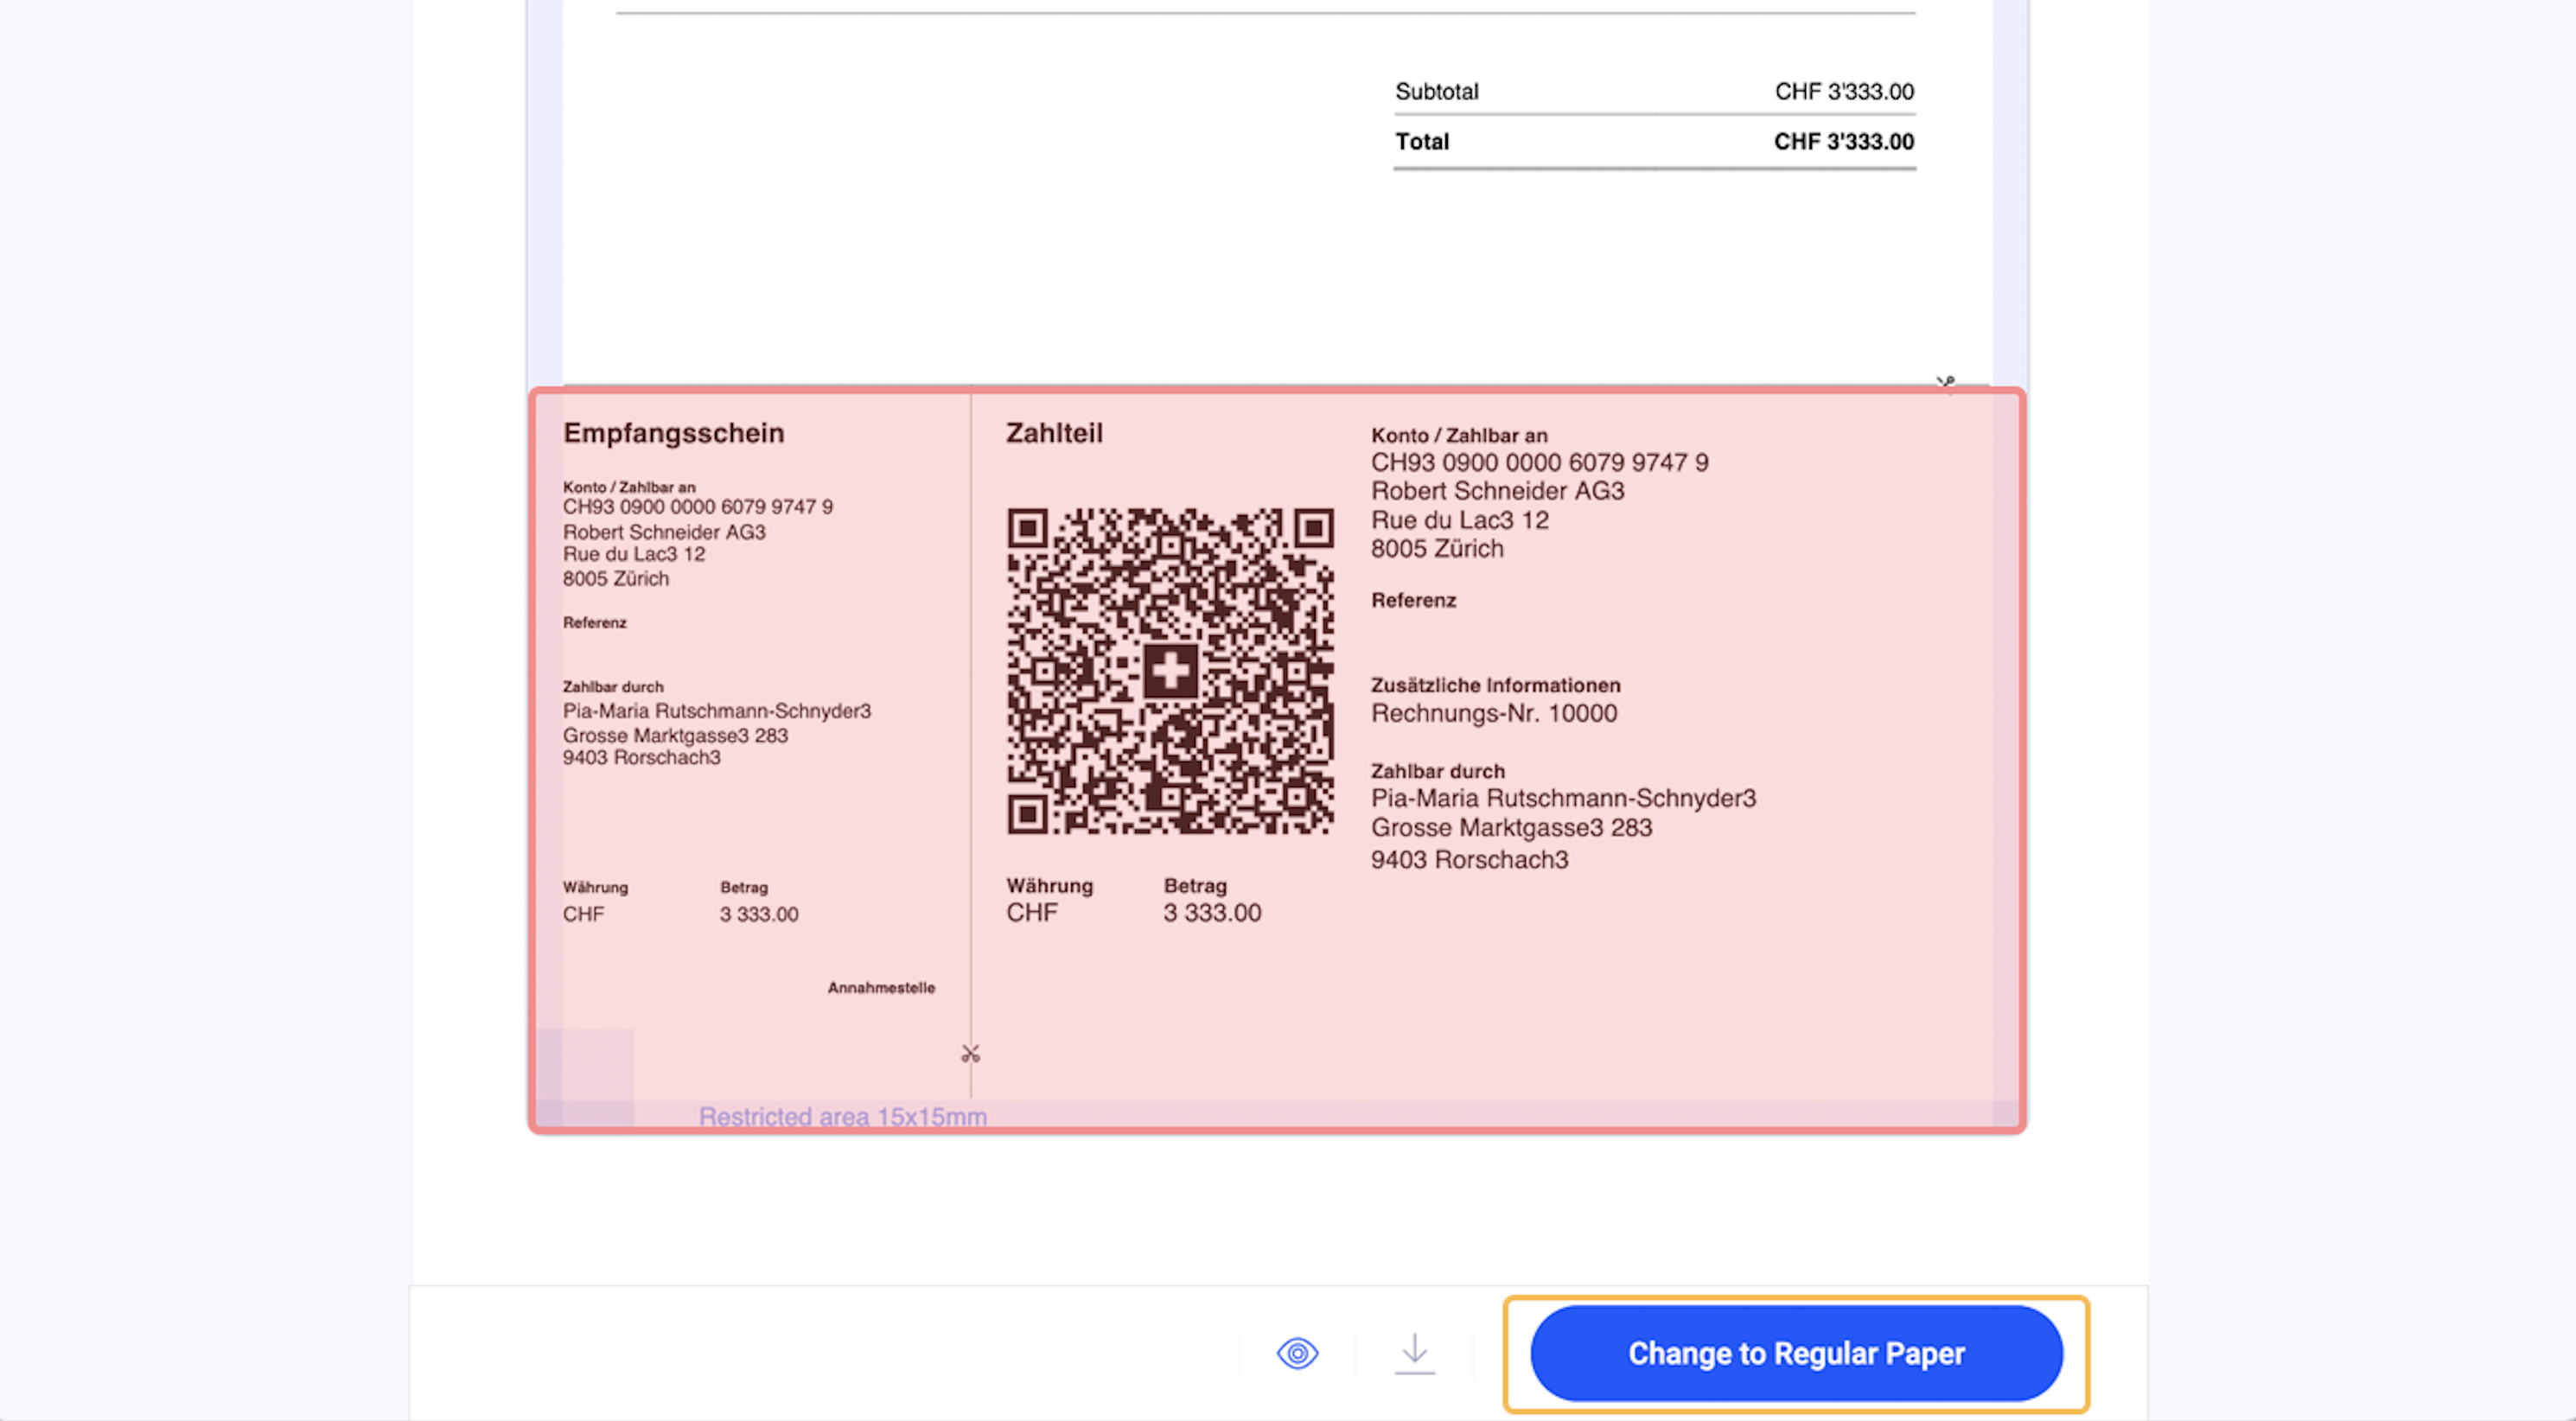The width and height of the screenshot is (2576, 1421).
Task: Click 'Pia-Maria Rutschmann-Schnyder3' in the Empfangsschein
Action: pyautogui.click(x=716, y=711)
